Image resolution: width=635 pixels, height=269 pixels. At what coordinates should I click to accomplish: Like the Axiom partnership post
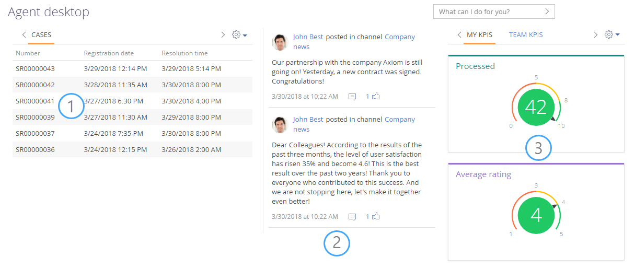(x=373, y=96)
